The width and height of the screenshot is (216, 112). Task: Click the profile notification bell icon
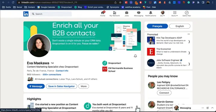135,56
